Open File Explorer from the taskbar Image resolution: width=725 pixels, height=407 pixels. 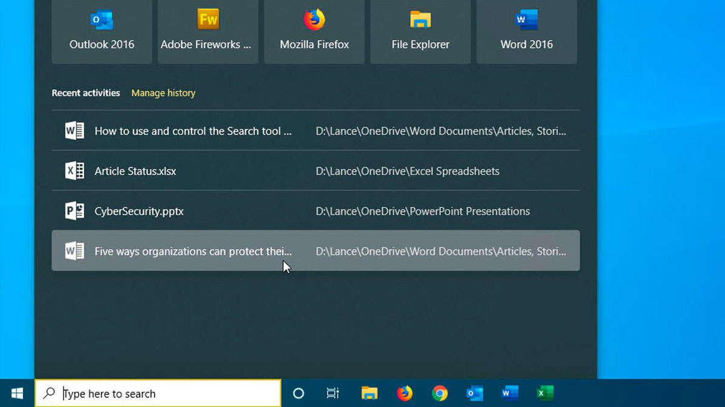tap(369, 393)
